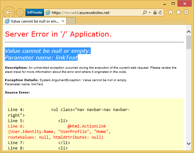This screenshot has width=194, height=153.
Task: Click the 'Exception Details:' label
Action: point(22,80)
